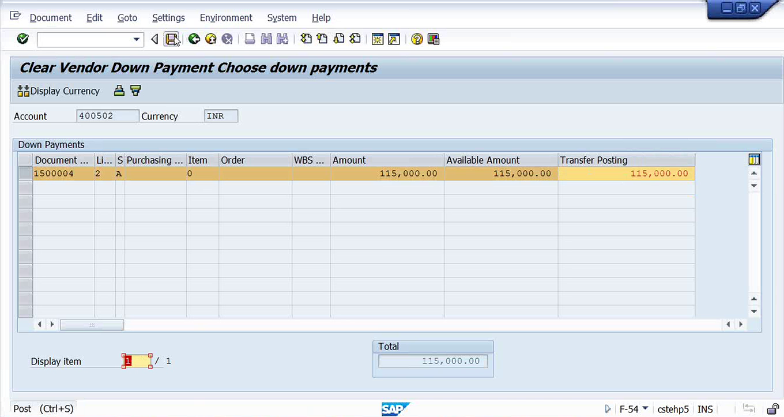Open the Goto menu

[x=127, y=18]
